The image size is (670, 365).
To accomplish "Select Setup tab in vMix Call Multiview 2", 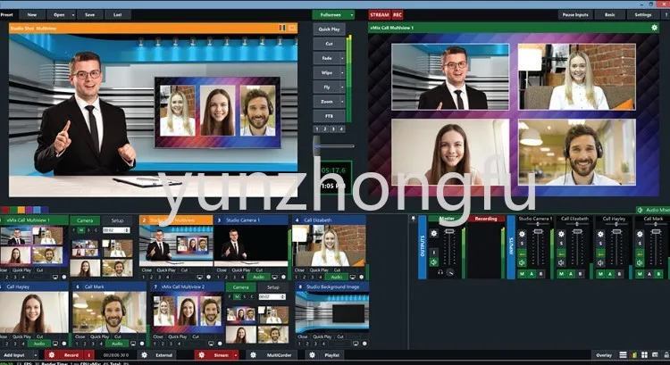I will [x=273, y=287].
